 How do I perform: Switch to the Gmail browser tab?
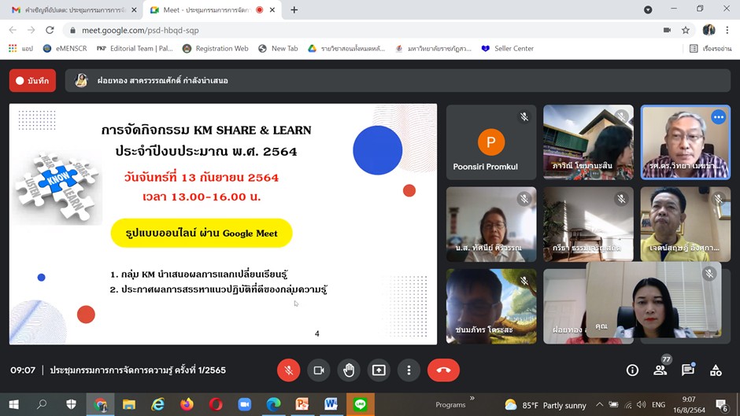pyautogui.click(x=71, y=9)
